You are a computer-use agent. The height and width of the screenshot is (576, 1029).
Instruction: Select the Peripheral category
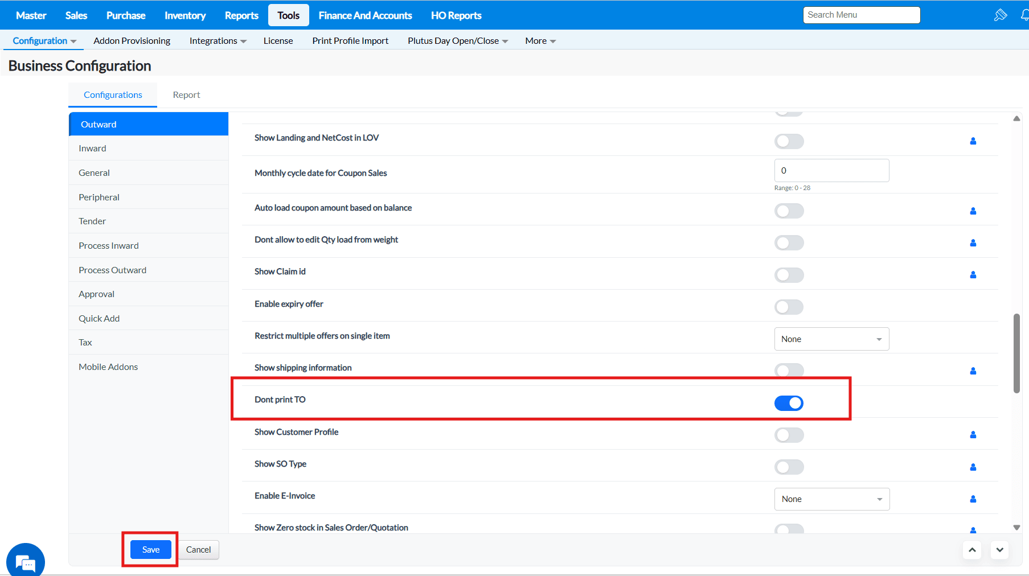click(x=149, y=198)
